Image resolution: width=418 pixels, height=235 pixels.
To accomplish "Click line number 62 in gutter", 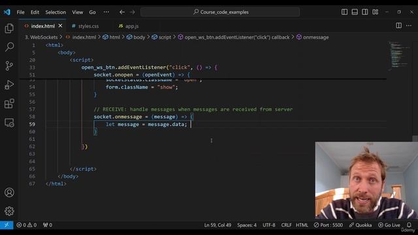I will point(32,146).
